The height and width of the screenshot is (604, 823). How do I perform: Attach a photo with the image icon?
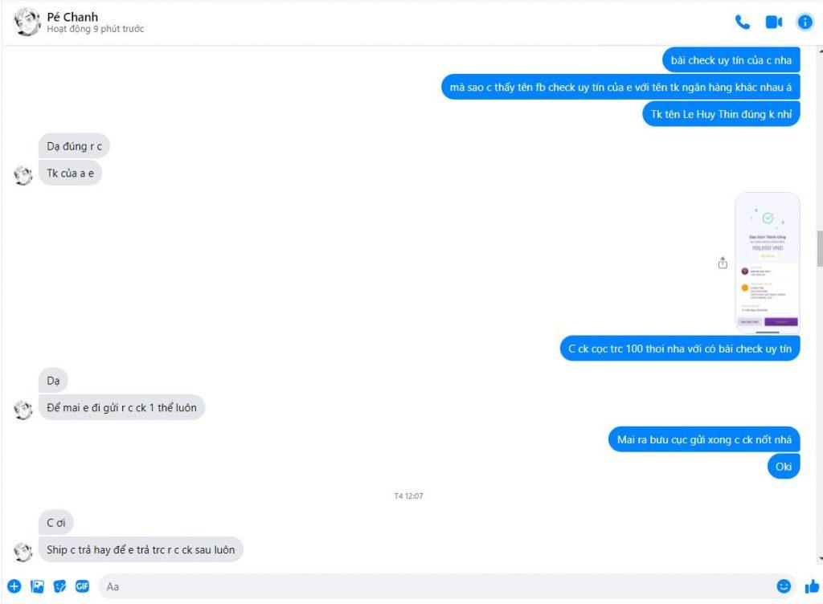tap(37, 586)
